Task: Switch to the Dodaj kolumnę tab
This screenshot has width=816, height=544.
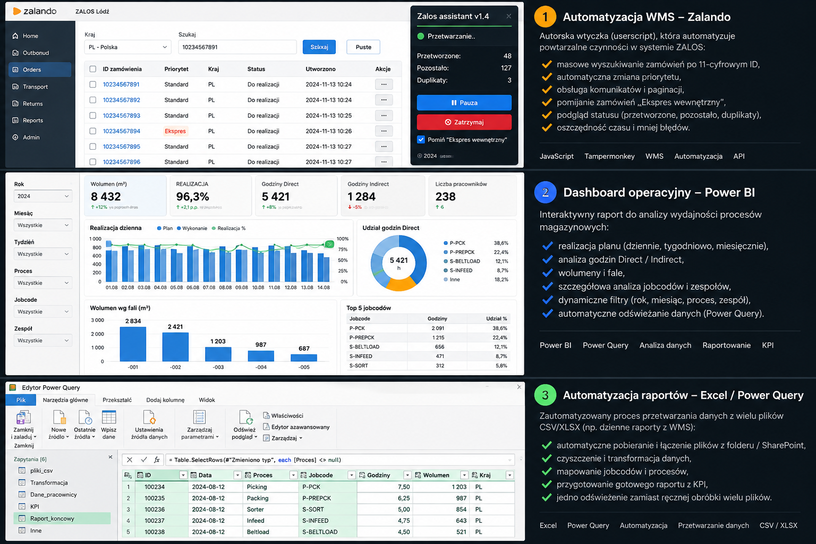Action: pos(165,400)
